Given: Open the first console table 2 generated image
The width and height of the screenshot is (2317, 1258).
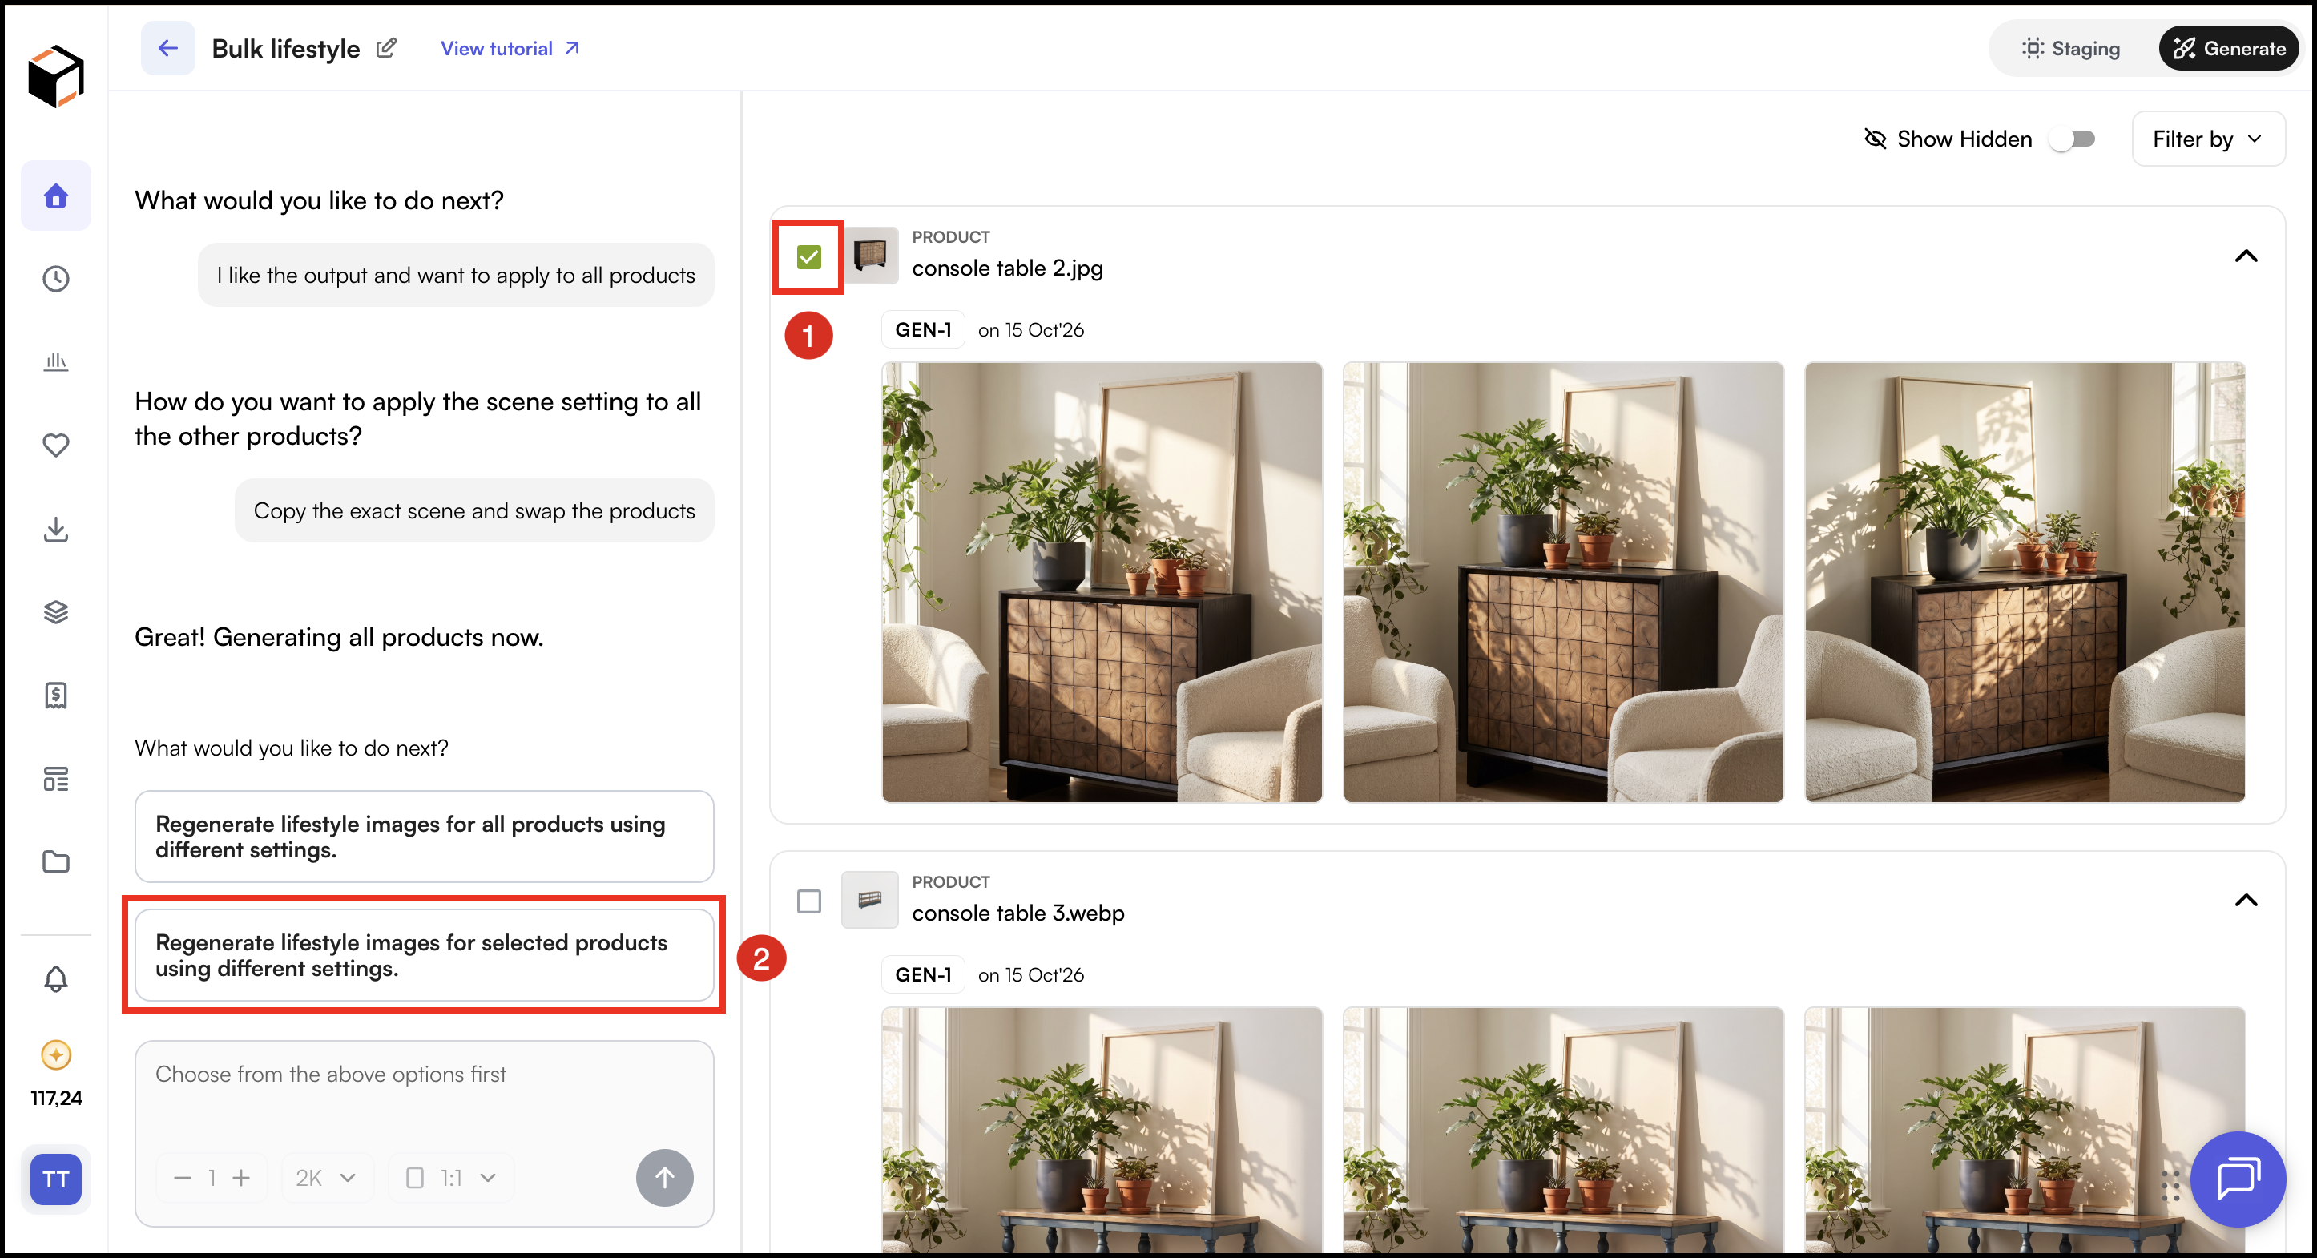Looking at the screenshot, I should [1102, 581].
